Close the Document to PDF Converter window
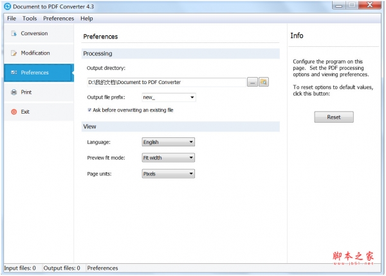The width and height of the screenshot is (386, 276). (x=370, y=5)
